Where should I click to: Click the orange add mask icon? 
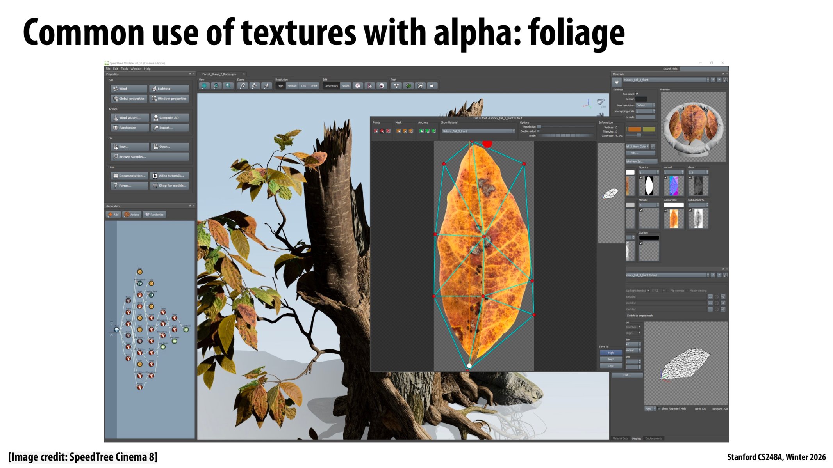coord(398,131)
